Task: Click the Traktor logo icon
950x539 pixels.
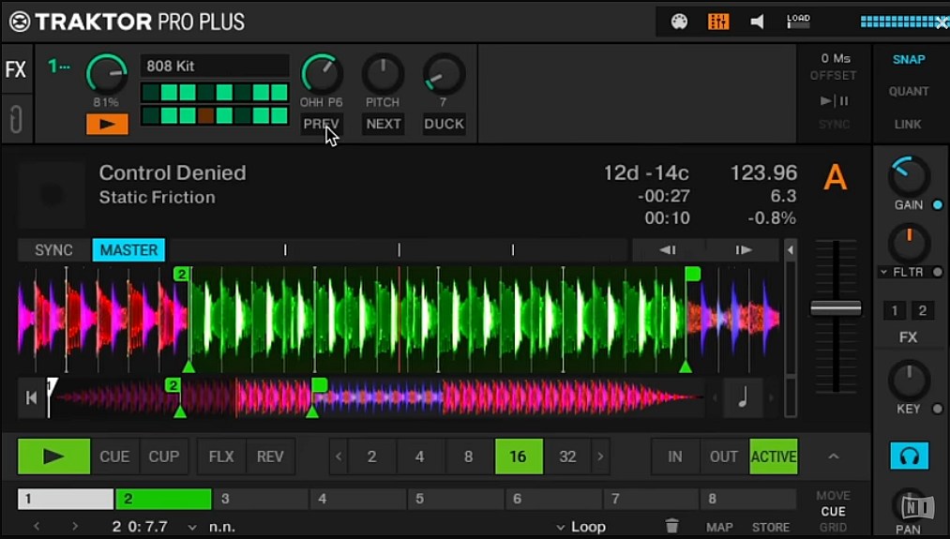Action: pos(20,22)
